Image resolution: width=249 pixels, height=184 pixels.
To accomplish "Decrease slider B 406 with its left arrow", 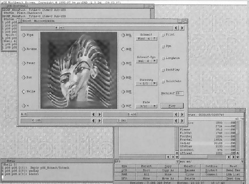I will click(x=176, y=114).
